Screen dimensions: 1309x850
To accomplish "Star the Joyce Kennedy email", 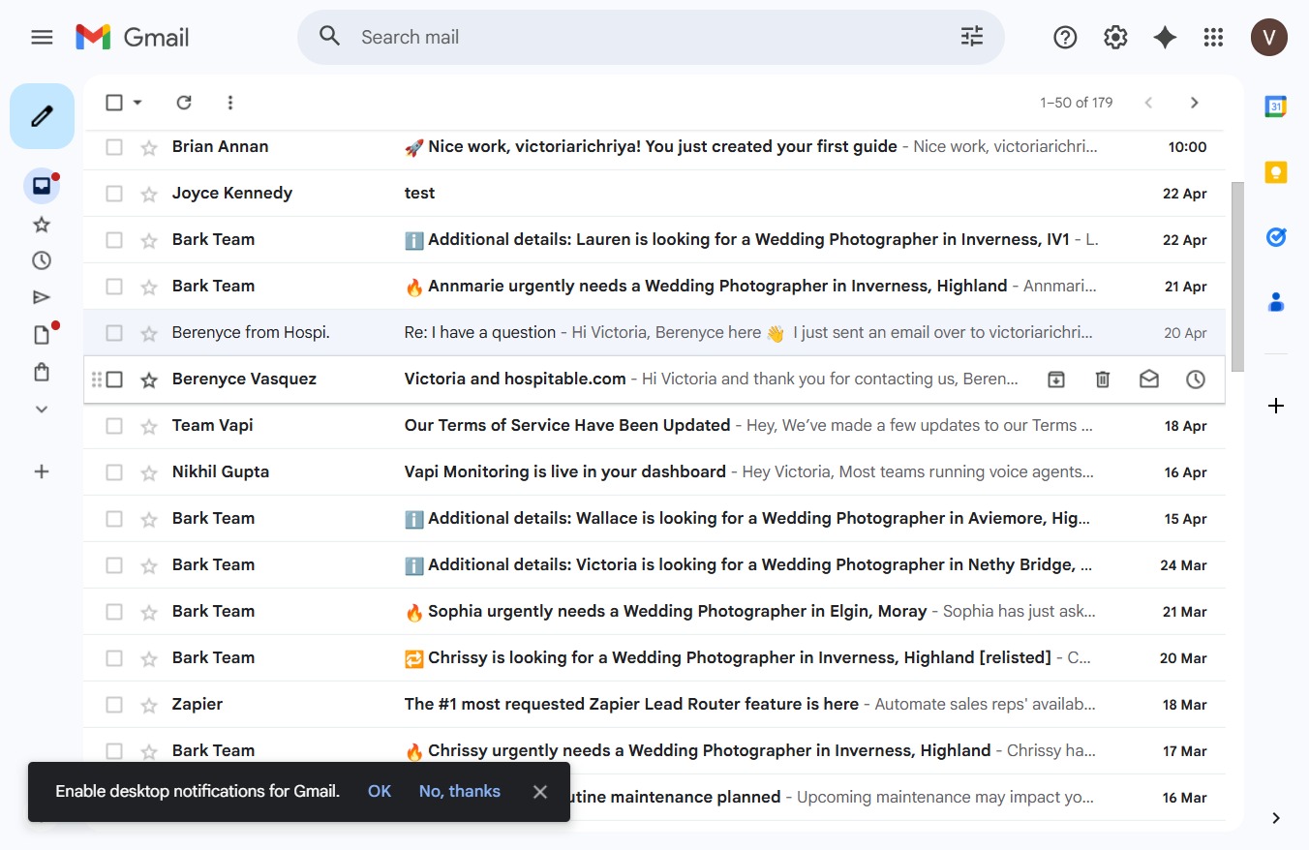I will (149, 194).
